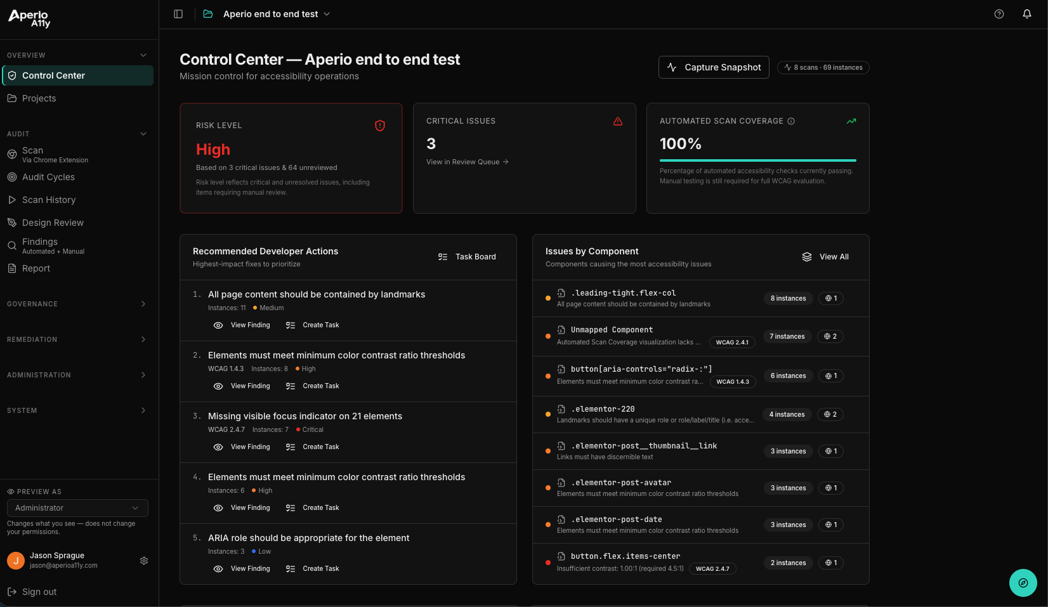Click the component icon for Unmapped Component
This screenshot has width=1048, height=607.
(561, 330)
